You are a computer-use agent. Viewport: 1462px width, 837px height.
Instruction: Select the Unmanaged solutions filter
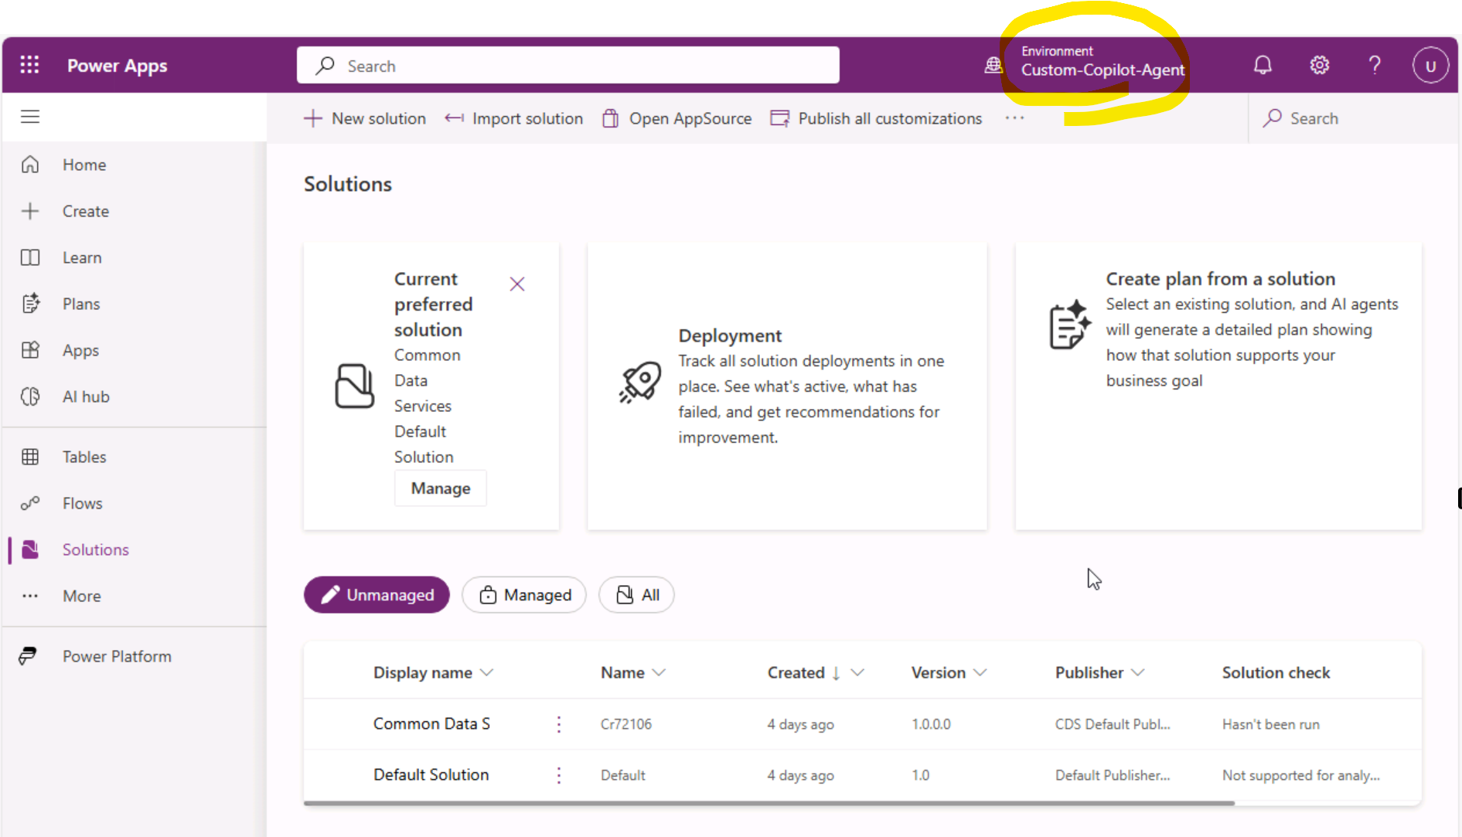click(377, 594)
